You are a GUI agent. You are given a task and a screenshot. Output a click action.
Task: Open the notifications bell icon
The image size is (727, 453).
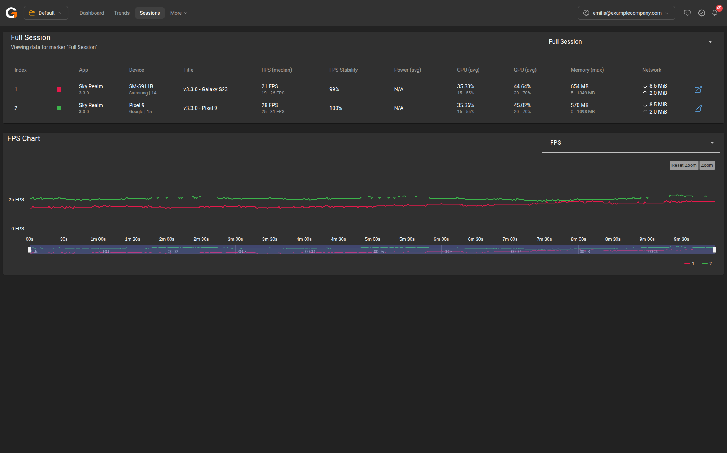(715, 13)
